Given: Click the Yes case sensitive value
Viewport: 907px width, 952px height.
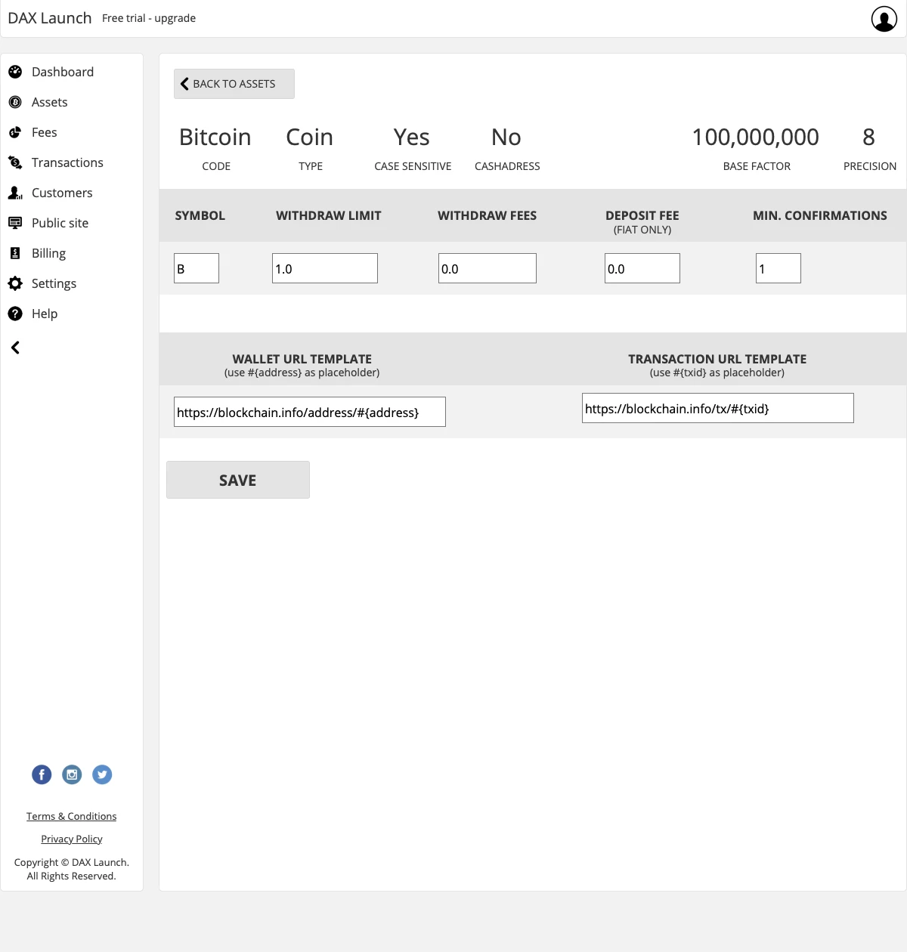Looking at the screenshot, I should [412, 138].
